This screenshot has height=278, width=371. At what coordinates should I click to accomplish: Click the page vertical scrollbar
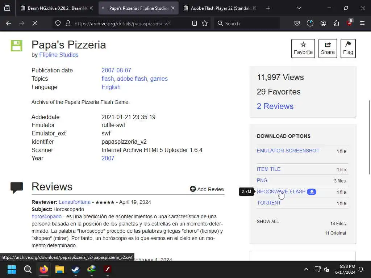tap(369, 137)
